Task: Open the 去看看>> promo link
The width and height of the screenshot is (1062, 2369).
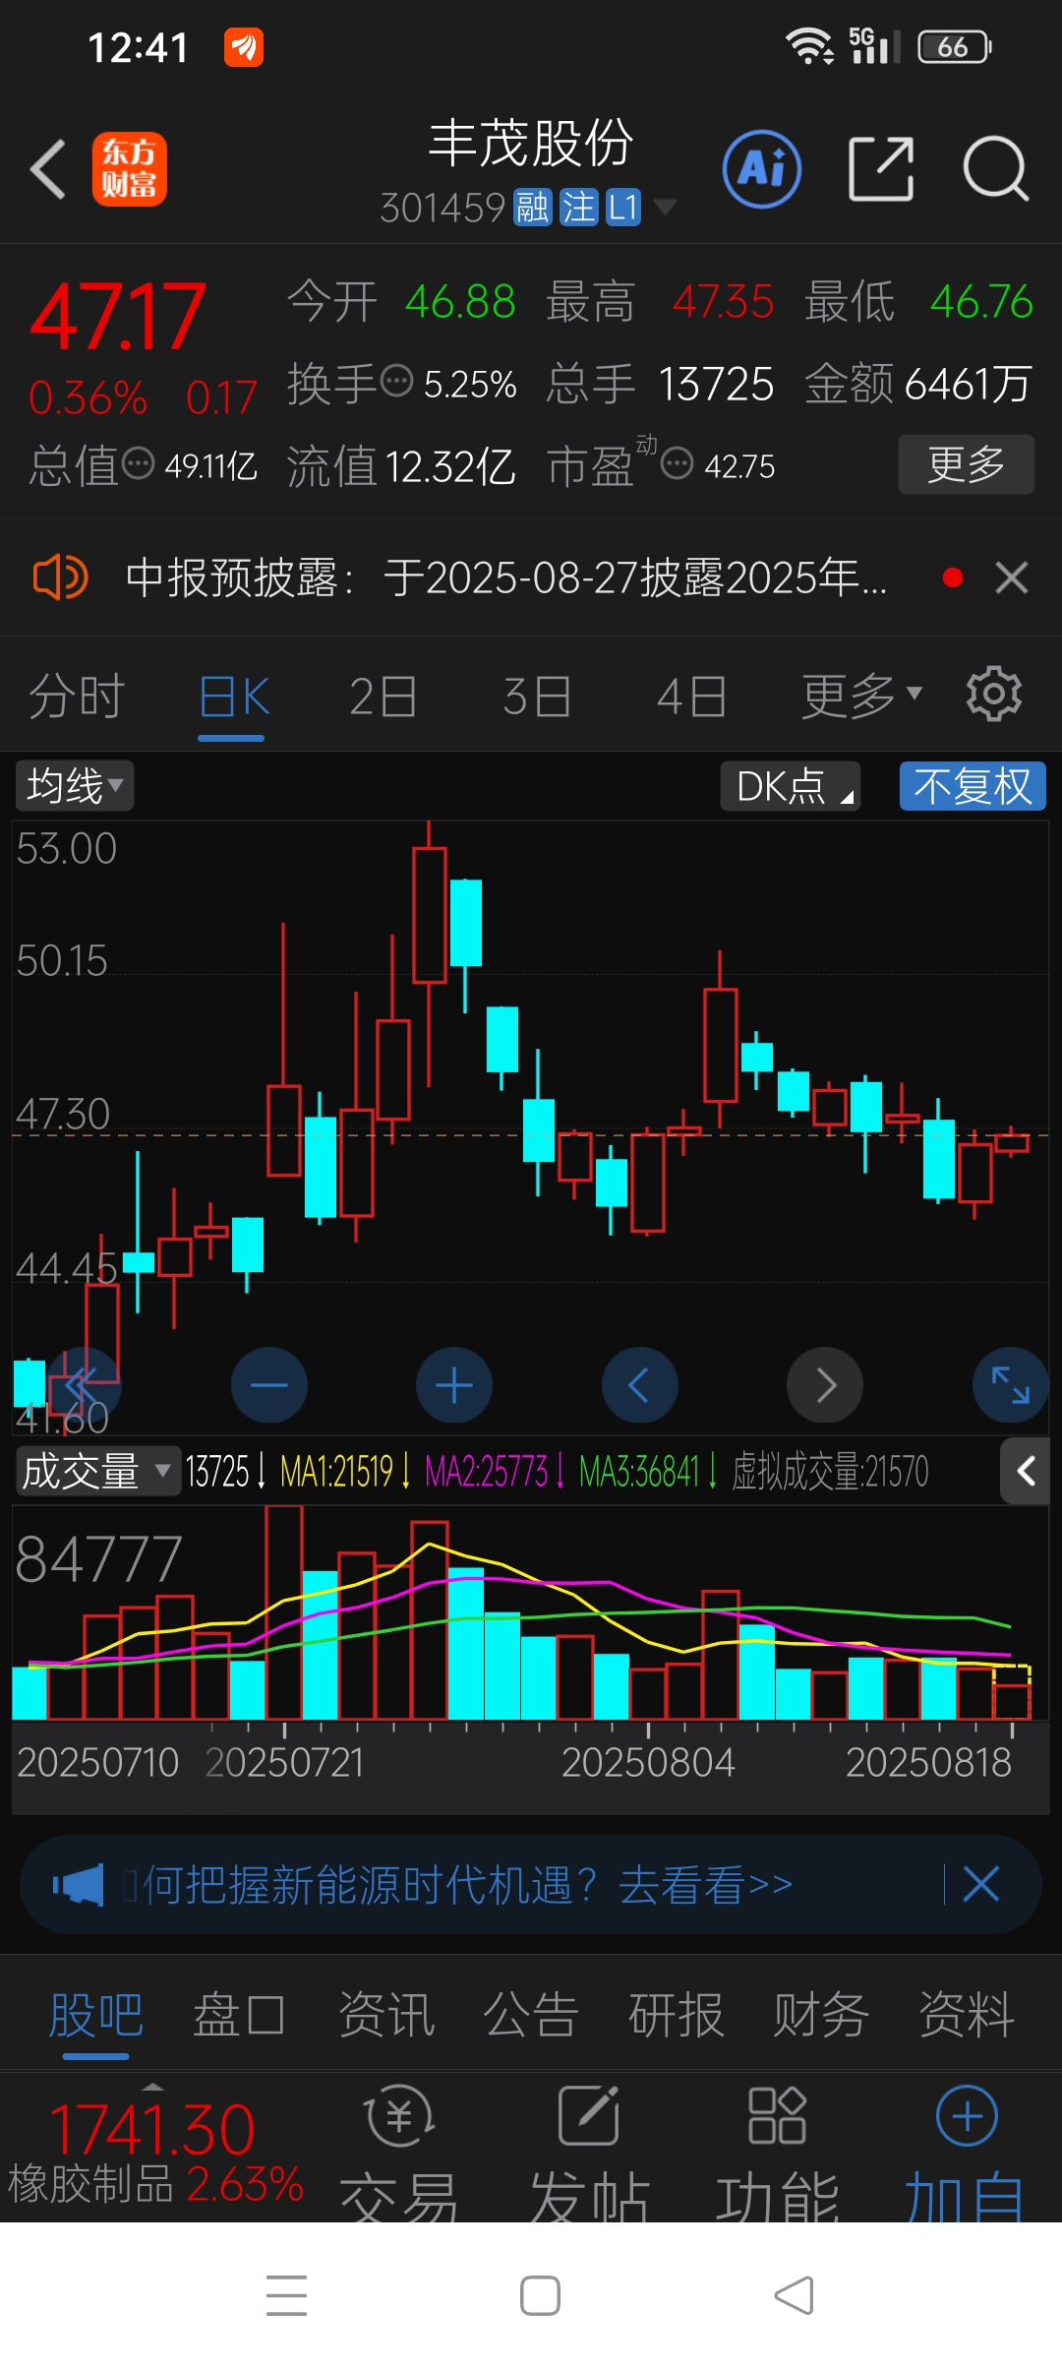Action: click(x=705, y=1884)
